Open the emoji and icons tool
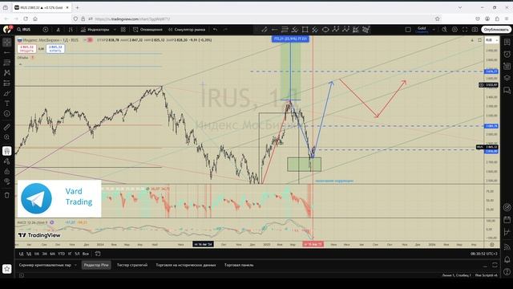513x289 pixels. 7,114
